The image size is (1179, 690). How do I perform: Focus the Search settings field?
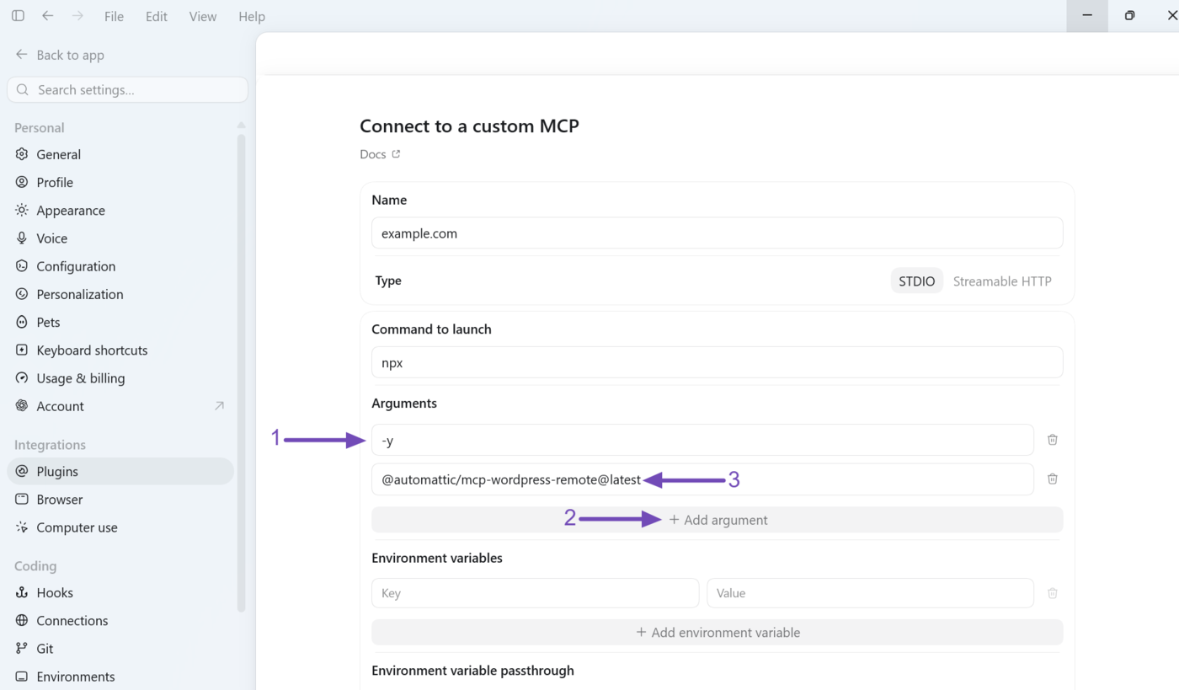(x=128, y=89)
